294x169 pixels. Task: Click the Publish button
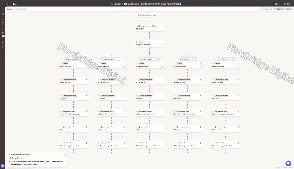pyautogui.click(x=289, y=9)
